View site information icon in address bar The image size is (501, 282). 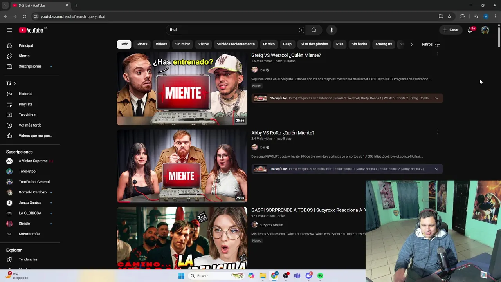click(x=35, y=16)
